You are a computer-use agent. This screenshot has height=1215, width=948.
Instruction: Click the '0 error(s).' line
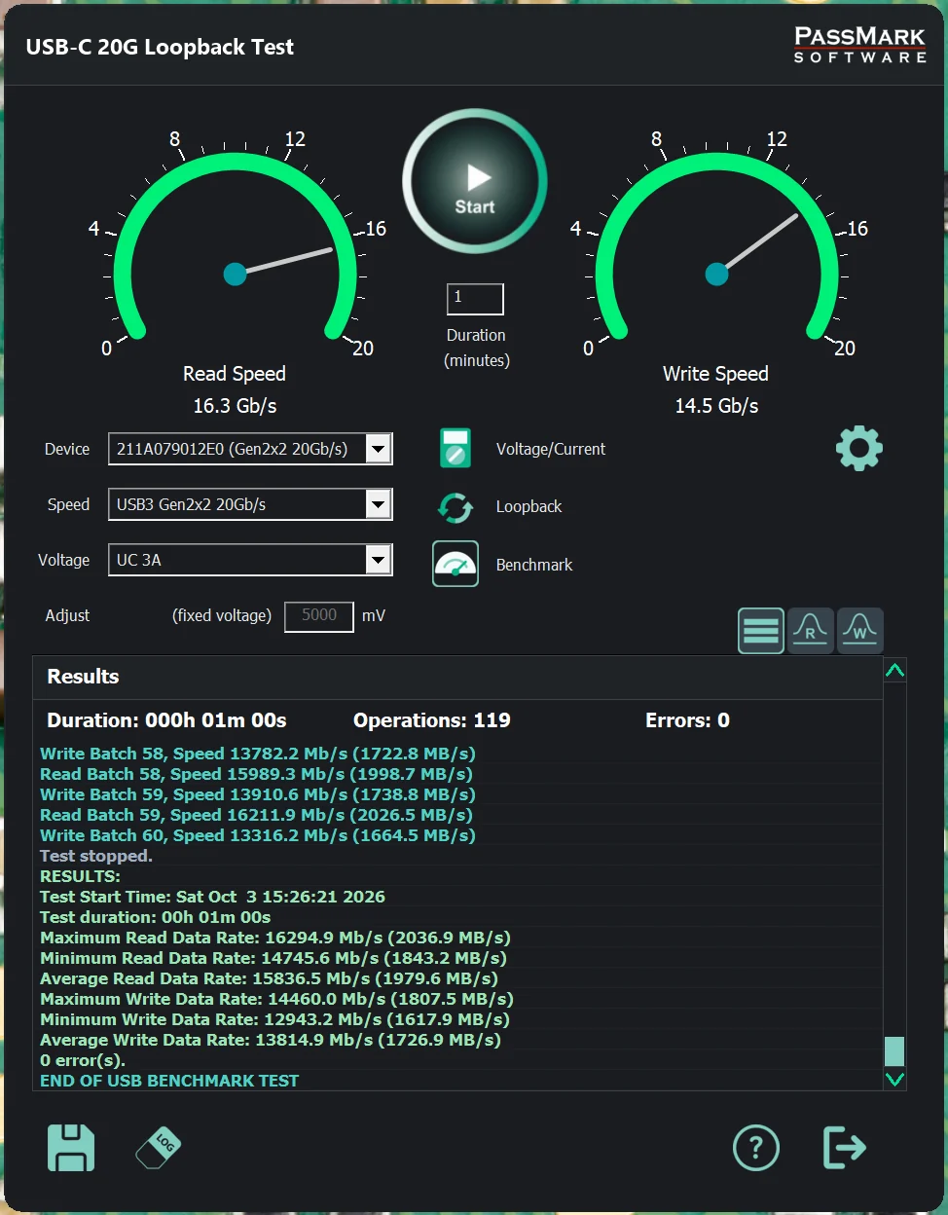pyautogui.click(x=83, y=1060)
